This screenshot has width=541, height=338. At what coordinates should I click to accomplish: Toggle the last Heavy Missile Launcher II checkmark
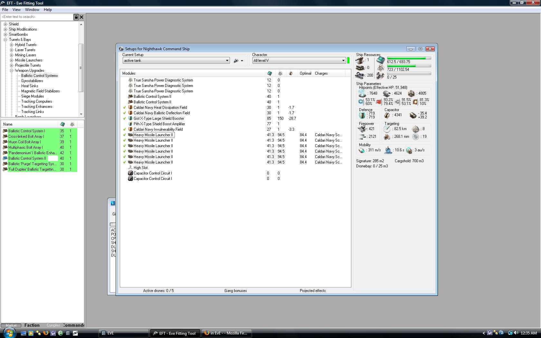tap(124, 162)
